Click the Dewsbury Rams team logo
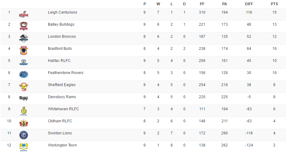Image resolution: width=286 pixels, height=157 pixels. click(24, 98)
